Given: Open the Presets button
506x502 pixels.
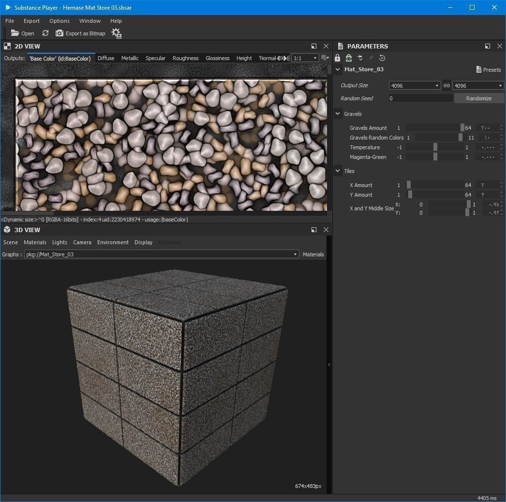Looking at the screenshot, I should [x=488, y=70].
